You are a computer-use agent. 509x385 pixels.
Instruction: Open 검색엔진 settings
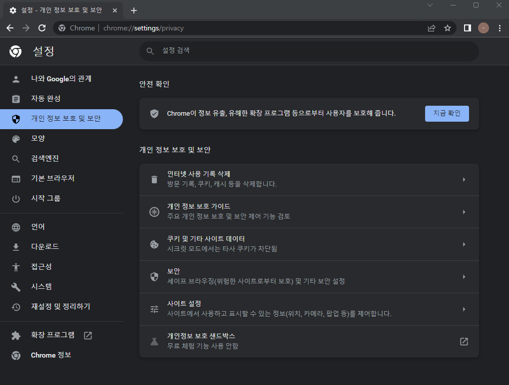pos(61,159)
